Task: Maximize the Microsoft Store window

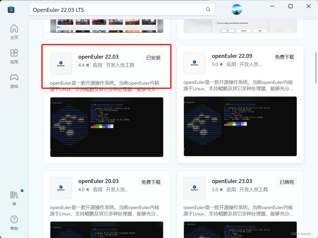Action: coord(290,6)
